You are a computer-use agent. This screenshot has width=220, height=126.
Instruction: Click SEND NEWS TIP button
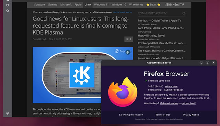coord(175,4)
